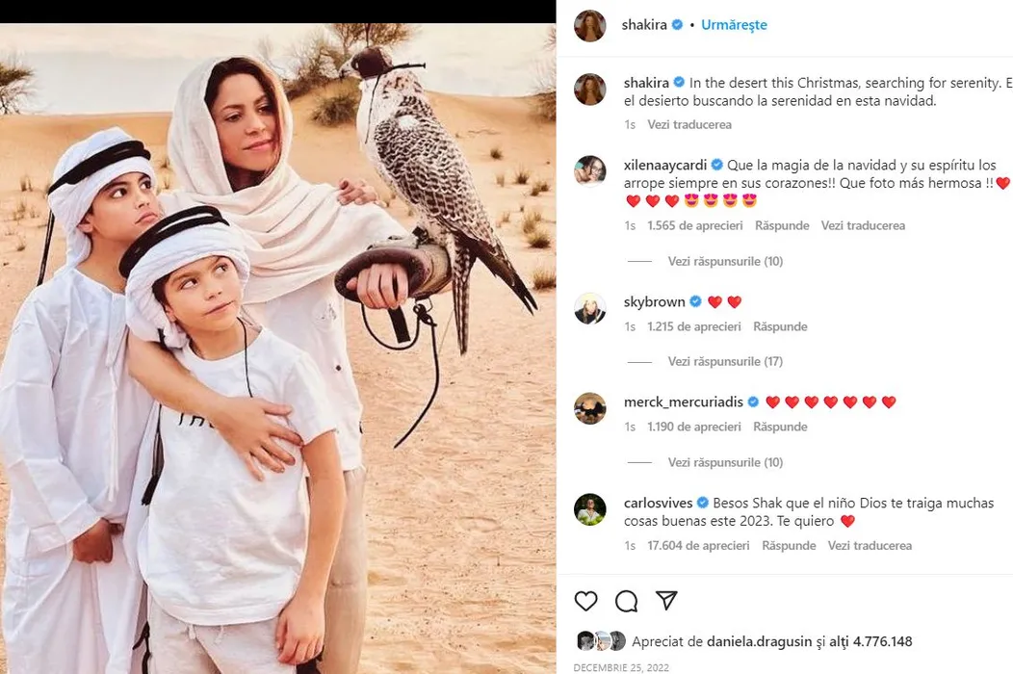Screen dimensions: 1013x674
Task: View the 17.604 likes on carlosvives's comment
Action: [698, 545]
